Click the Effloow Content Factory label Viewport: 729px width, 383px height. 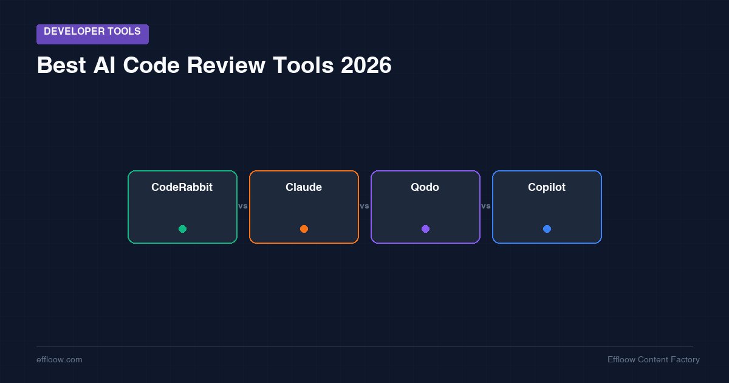pyautogui.click(x=654, y=359)
